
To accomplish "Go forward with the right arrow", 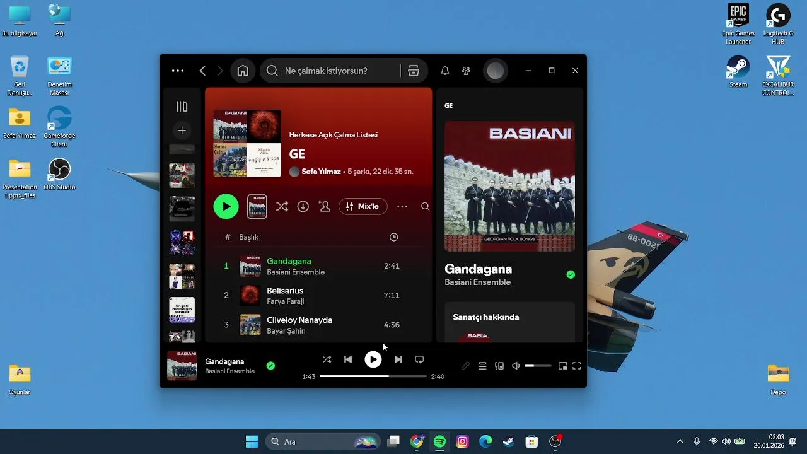I will pos(220,71).
